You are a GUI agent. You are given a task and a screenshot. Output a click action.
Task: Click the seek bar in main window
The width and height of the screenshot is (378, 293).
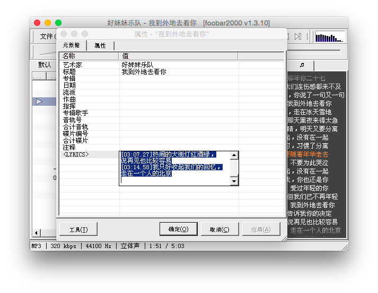click(x=314, y=51)
